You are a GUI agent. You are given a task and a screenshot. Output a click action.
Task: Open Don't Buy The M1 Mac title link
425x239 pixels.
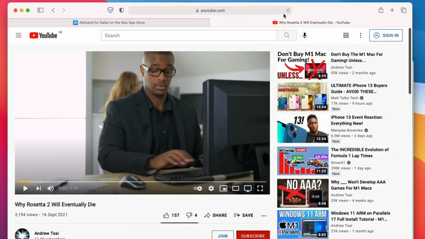pyautogui.click(x=356, y=57)
